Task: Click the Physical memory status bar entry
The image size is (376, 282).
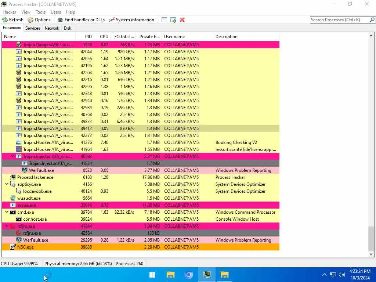Action: tap(78, 264)
